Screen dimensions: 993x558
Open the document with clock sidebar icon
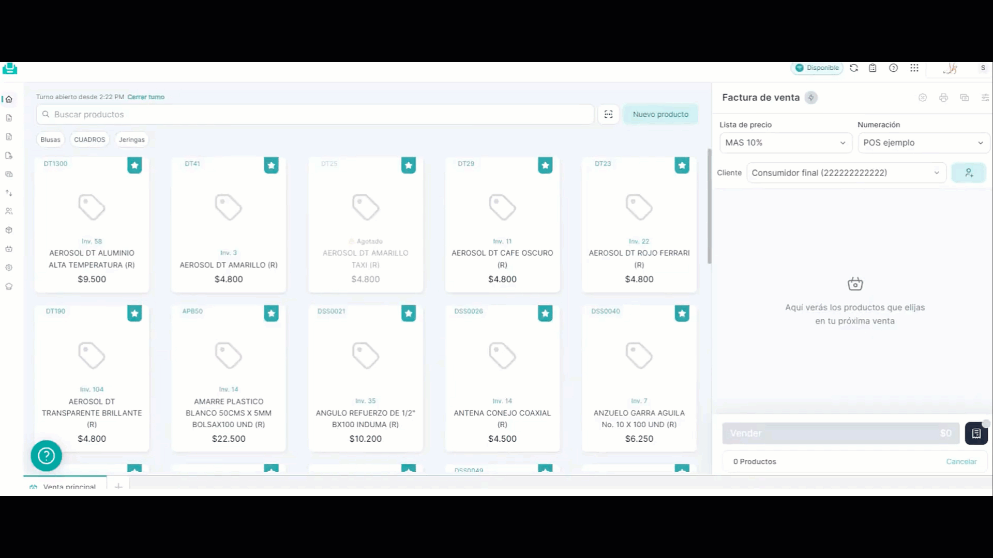tap(9, 156)
